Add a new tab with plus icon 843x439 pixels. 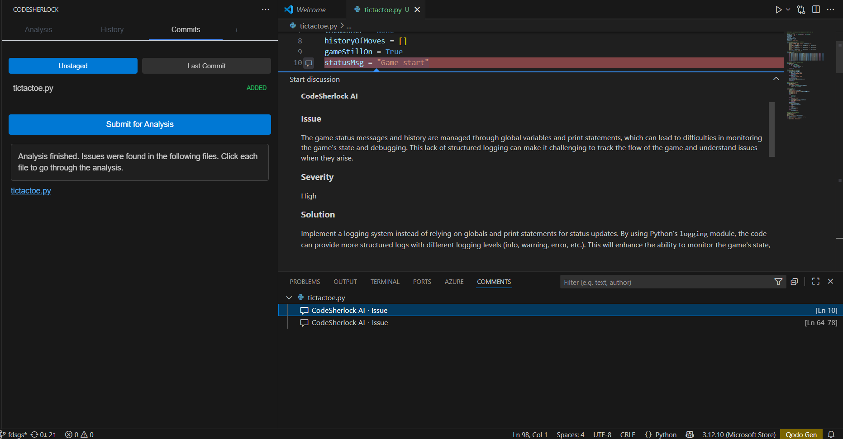coord(236,30)
